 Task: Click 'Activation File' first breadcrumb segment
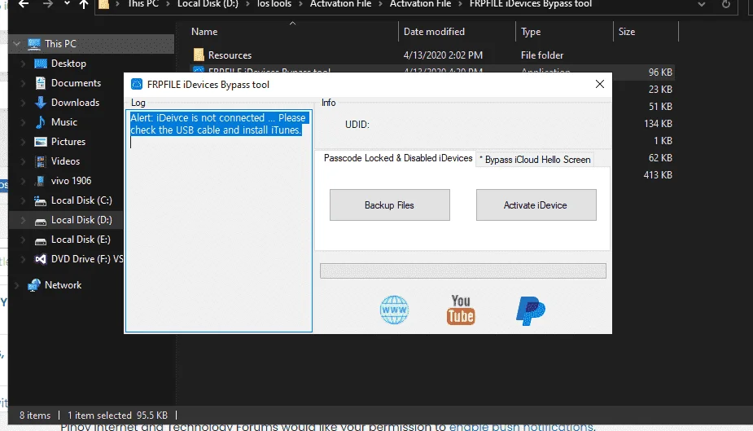pyautogui.click(x=340, y=4)
